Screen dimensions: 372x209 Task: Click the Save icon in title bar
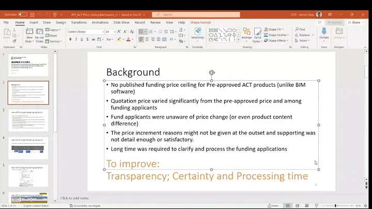point(32,14)
